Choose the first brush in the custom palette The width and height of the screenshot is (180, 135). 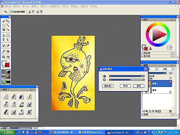tap(6, 97)
